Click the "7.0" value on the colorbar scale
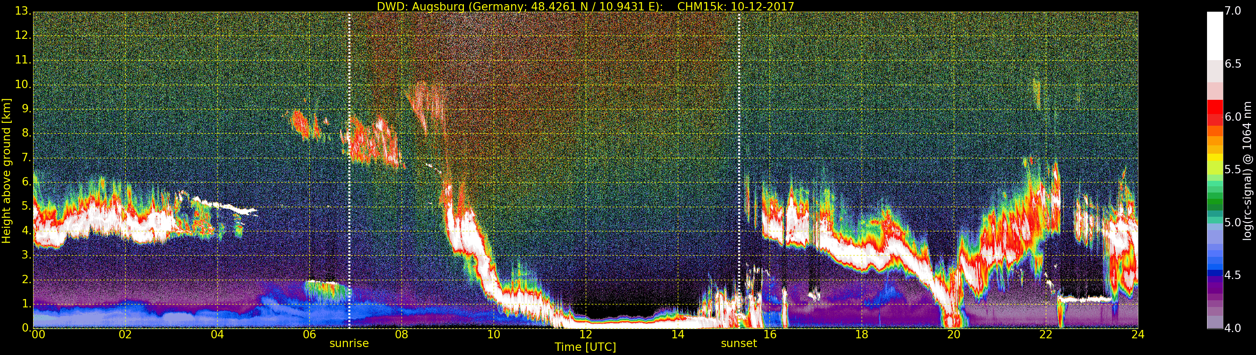 pos(1233,11)
